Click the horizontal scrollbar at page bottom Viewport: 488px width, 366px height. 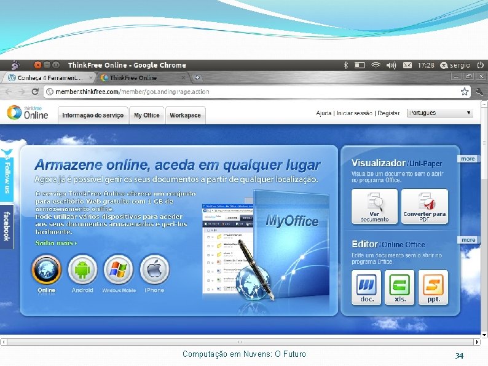[x=240, y=342]
